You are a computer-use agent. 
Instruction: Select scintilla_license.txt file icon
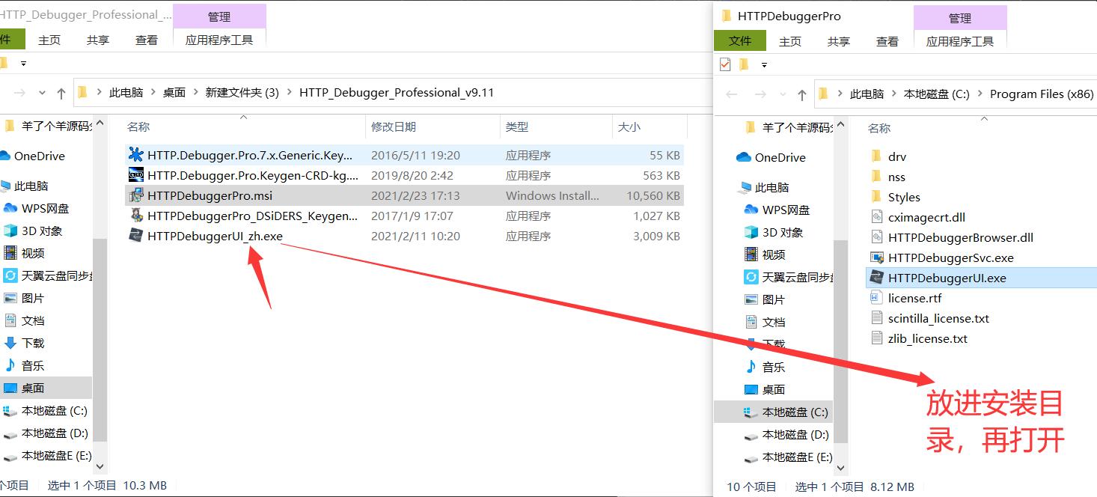pyautogui.click(x=877, y=318)
